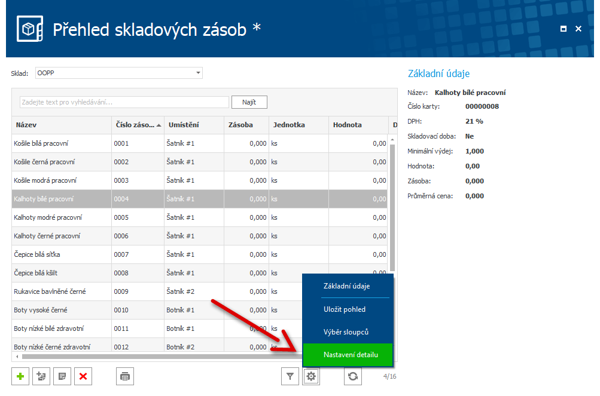Click the green plus add item button

tap(20, 376)
